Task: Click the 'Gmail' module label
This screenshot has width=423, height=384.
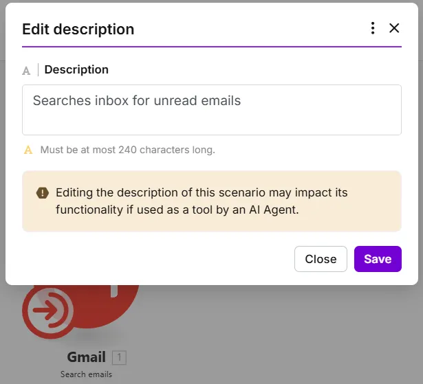Action: click(x=87, y=357)
